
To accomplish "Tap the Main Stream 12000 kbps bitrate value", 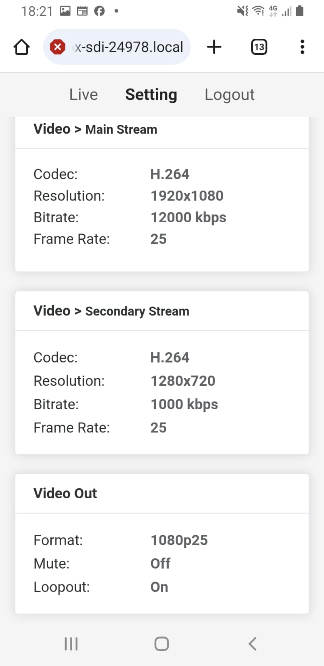I will [x=188, y=217].
